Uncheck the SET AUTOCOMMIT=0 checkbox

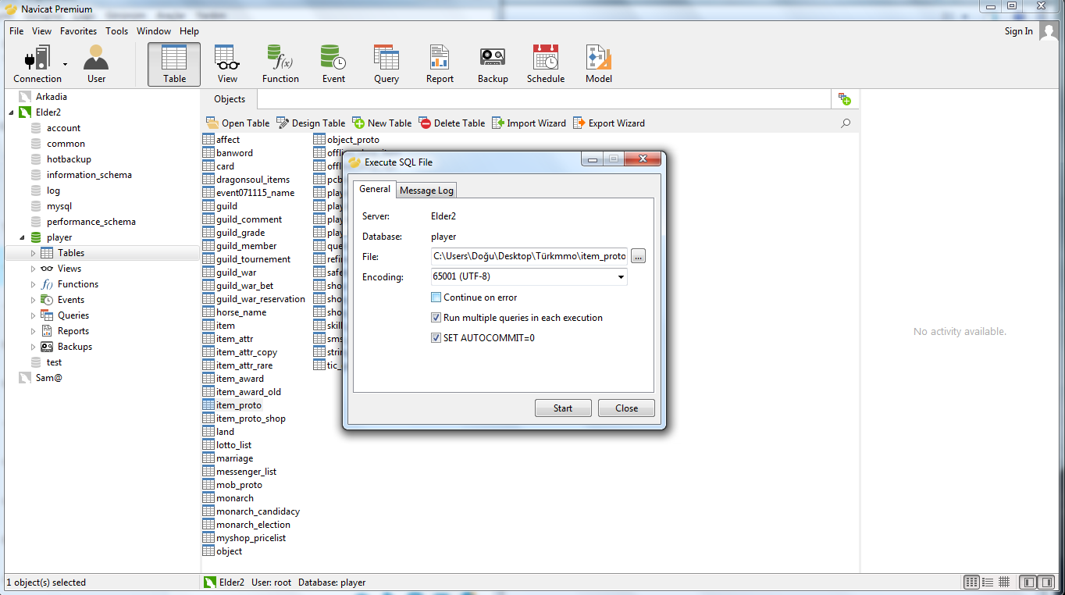(x=436, y=338)
